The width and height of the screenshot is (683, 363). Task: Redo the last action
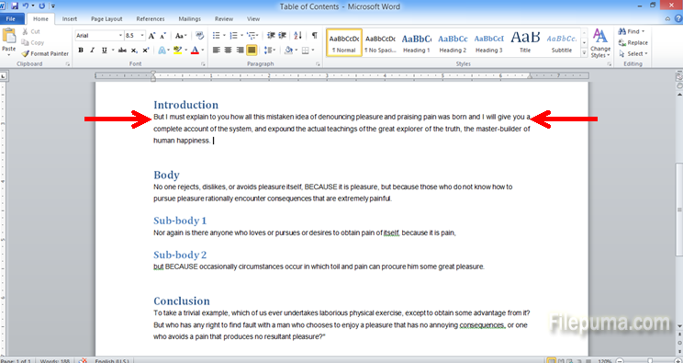[42, 6]
